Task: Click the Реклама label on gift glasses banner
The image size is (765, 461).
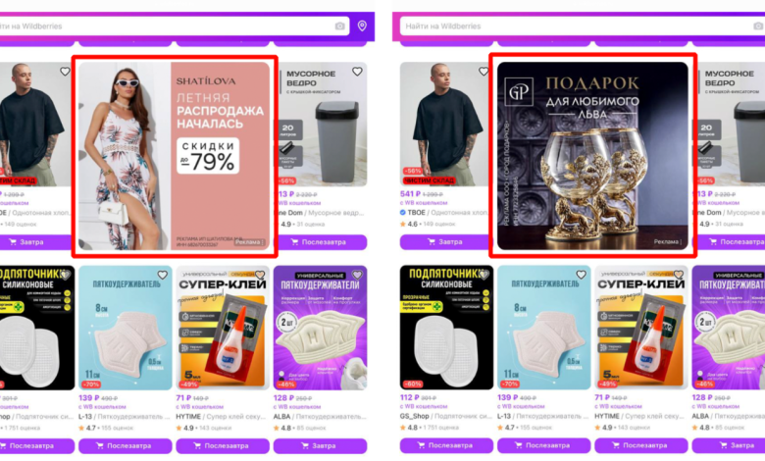Action: click(668, 242)
